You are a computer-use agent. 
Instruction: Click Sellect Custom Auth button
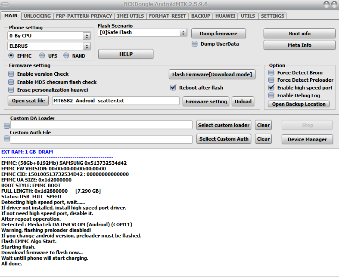pos(224,139)
